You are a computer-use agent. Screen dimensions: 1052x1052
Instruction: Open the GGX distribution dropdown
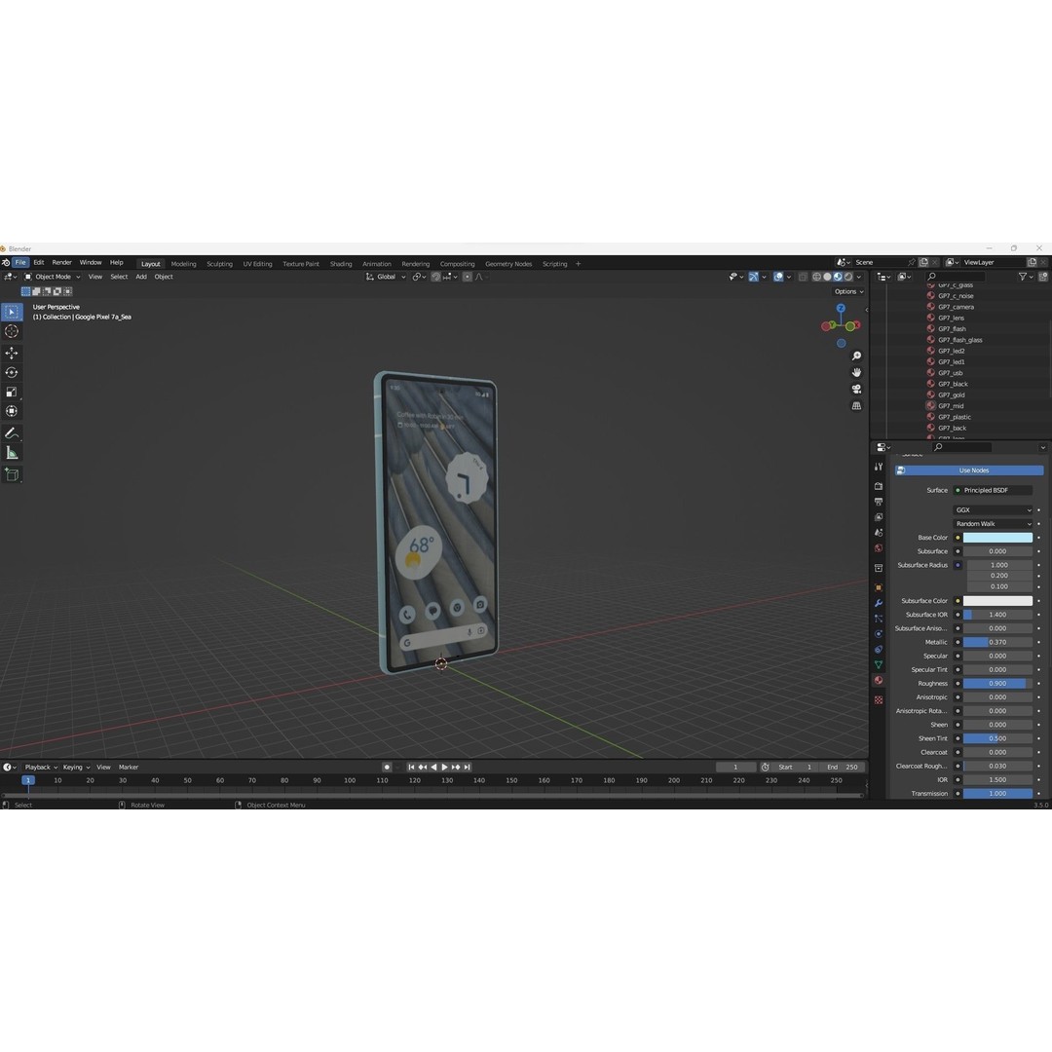(x=993, y=509)
